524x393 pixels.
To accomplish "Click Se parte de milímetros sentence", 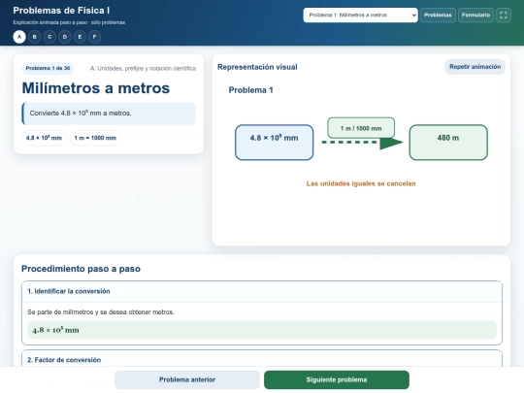I will 101,311.
